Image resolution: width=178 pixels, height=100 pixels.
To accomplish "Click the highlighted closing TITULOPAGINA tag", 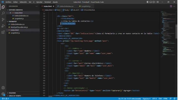I will pos(68,24).
